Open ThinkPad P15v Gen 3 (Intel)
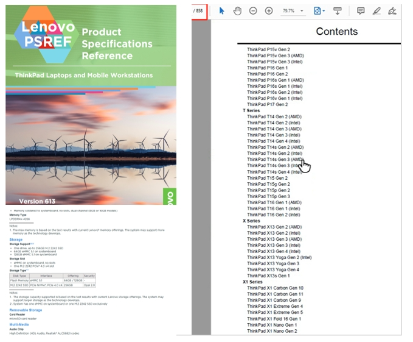The height and width of the screenshot is (342, 413). [275, 62]
